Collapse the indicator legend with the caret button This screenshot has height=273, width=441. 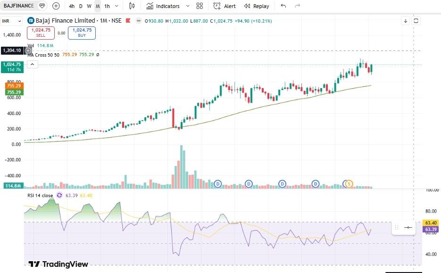click(33, 65)
